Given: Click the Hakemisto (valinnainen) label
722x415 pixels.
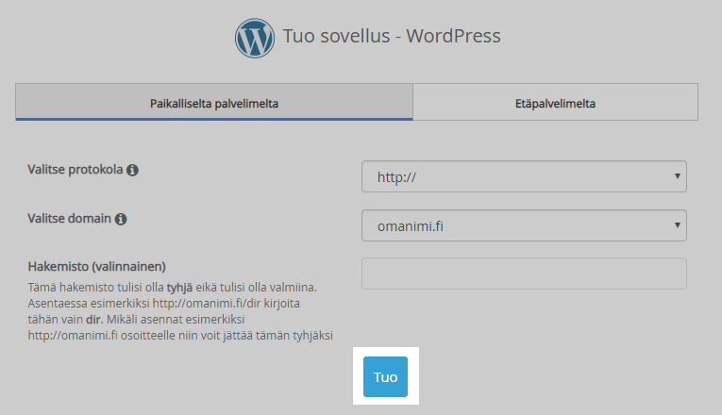Looking at the screenshot, I should click(x=96, y=266).
